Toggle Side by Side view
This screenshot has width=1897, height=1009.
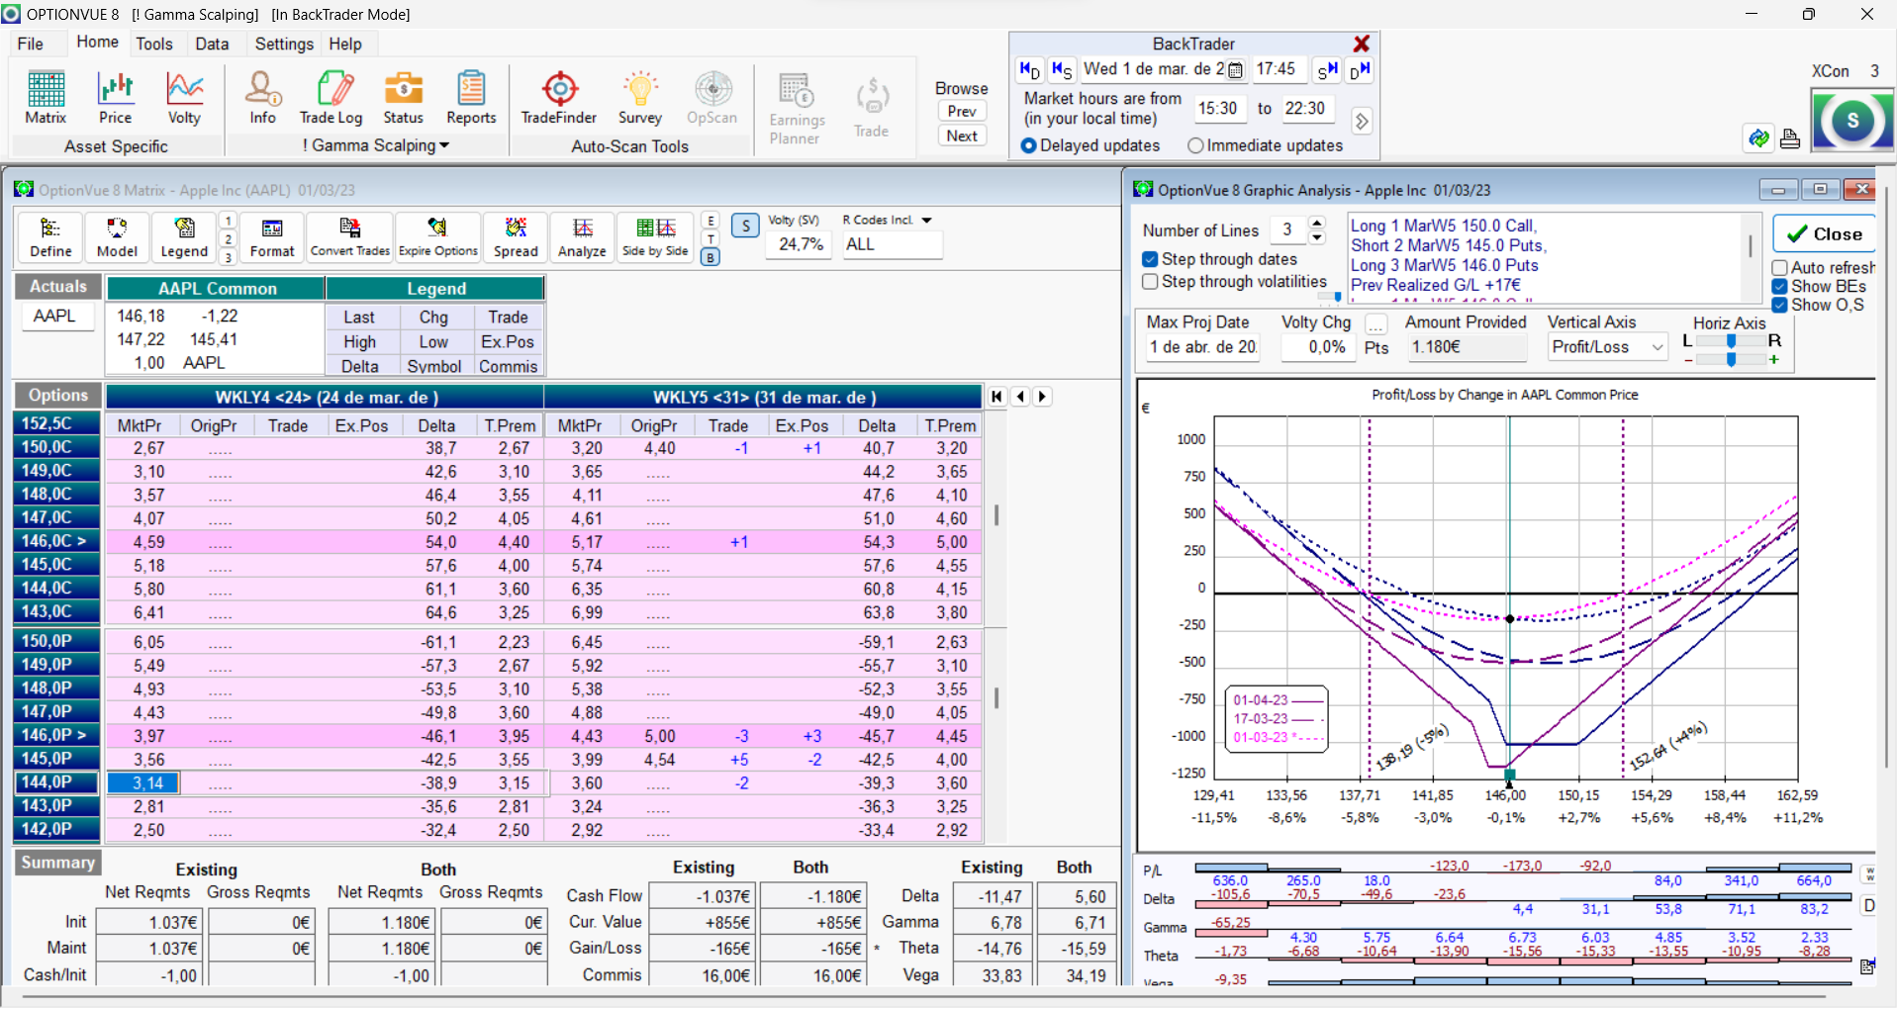pyautogui.click(x=655, y=238)
